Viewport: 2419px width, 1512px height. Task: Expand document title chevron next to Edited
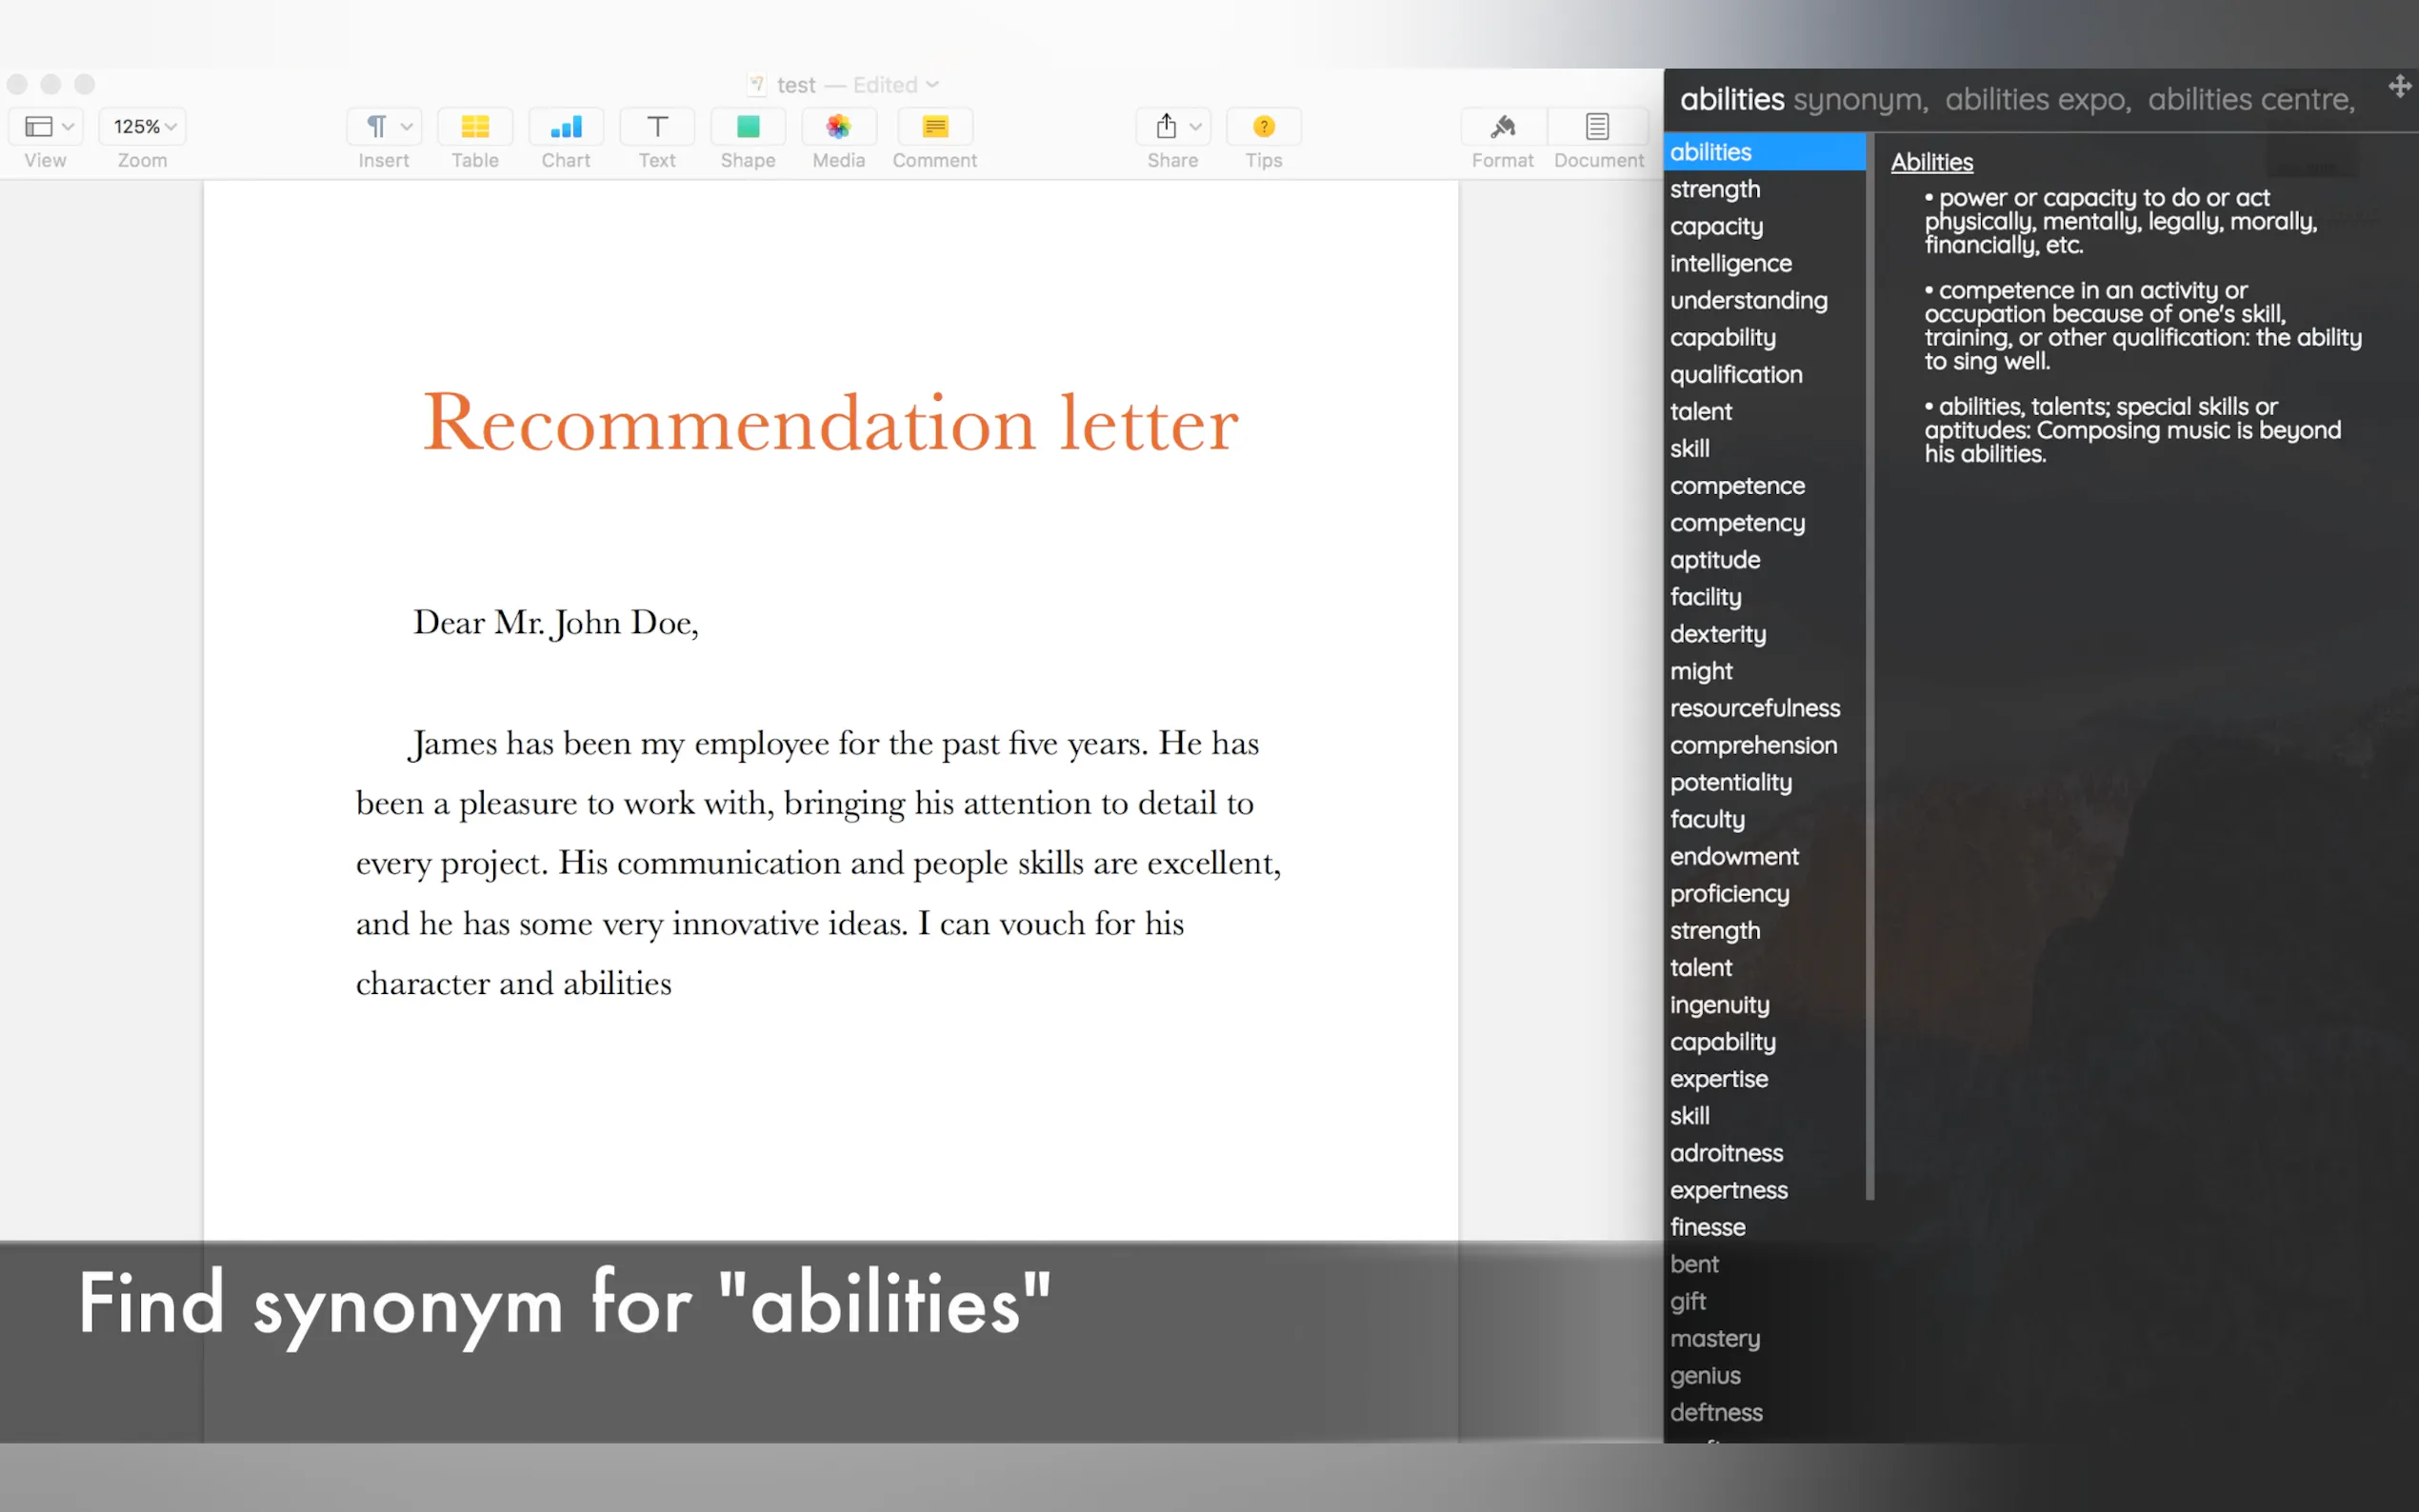point(932,85)
